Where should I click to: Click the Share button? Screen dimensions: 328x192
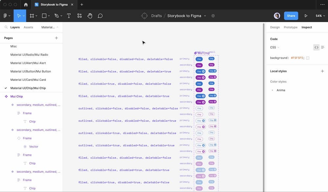coord(291,16)
